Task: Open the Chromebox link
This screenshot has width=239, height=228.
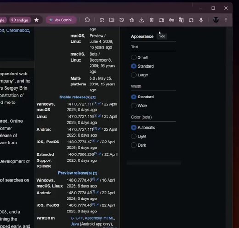Action: 18,30
